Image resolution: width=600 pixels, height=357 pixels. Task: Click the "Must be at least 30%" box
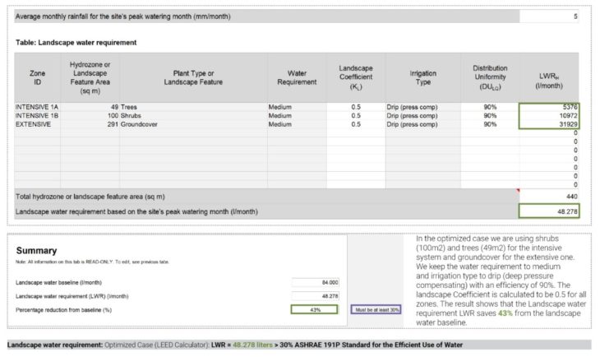(376, 310)
